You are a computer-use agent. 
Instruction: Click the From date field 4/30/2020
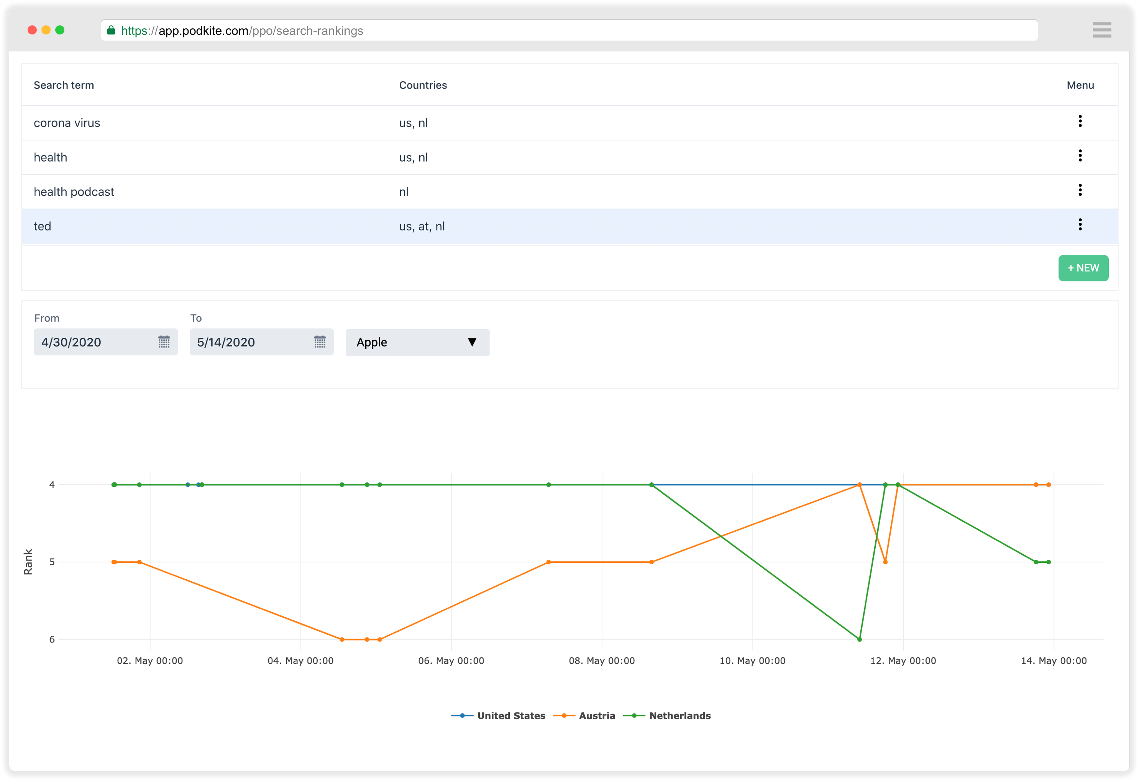point(93,342)
